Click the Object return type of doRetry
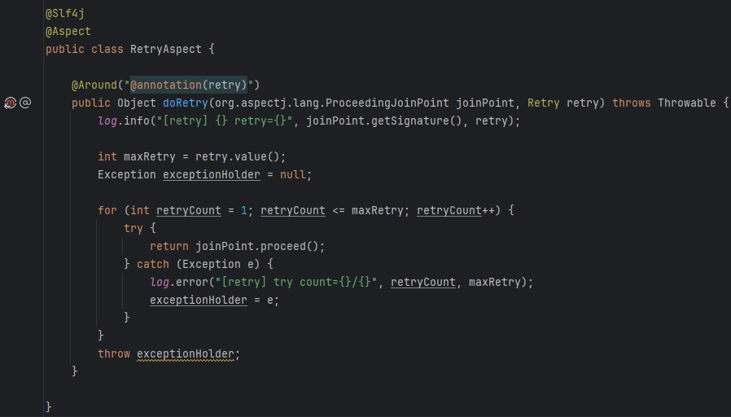 click(x=137, y=103)
